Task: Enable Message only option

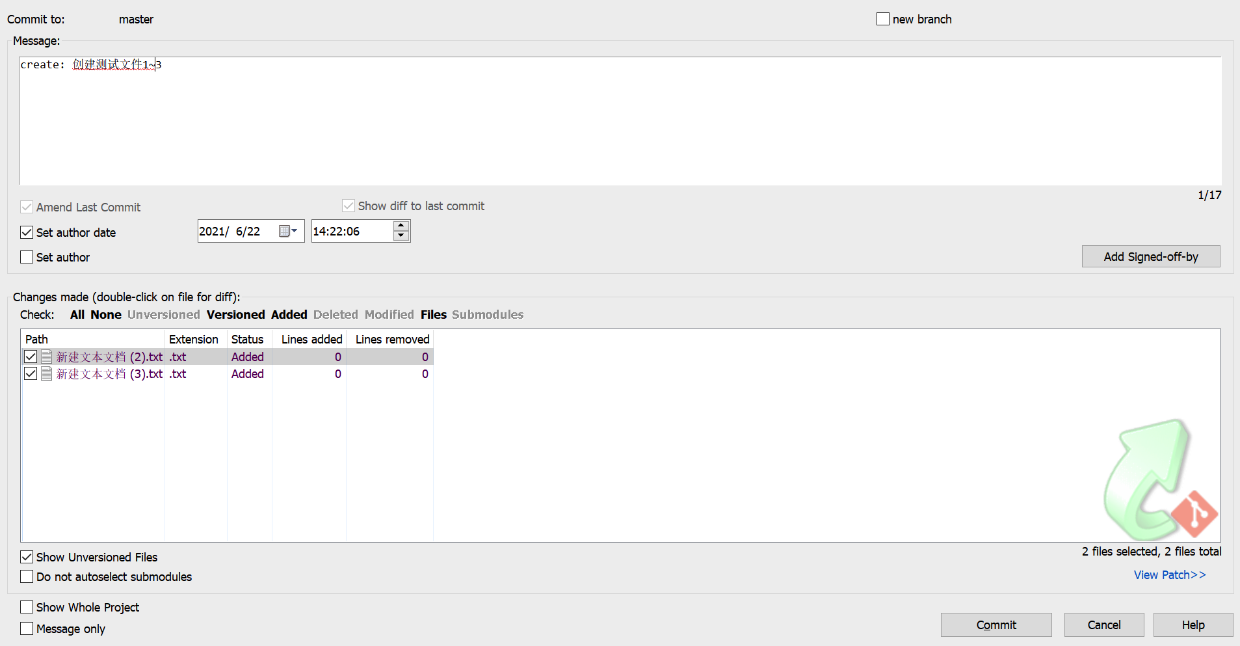Action: pos(27,628)
